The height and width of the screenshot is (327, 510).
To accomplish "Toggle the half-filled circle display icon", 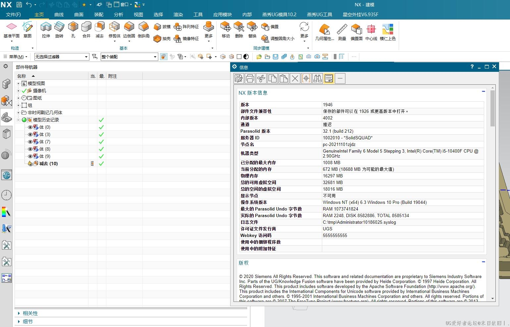I will click(246, 57).
